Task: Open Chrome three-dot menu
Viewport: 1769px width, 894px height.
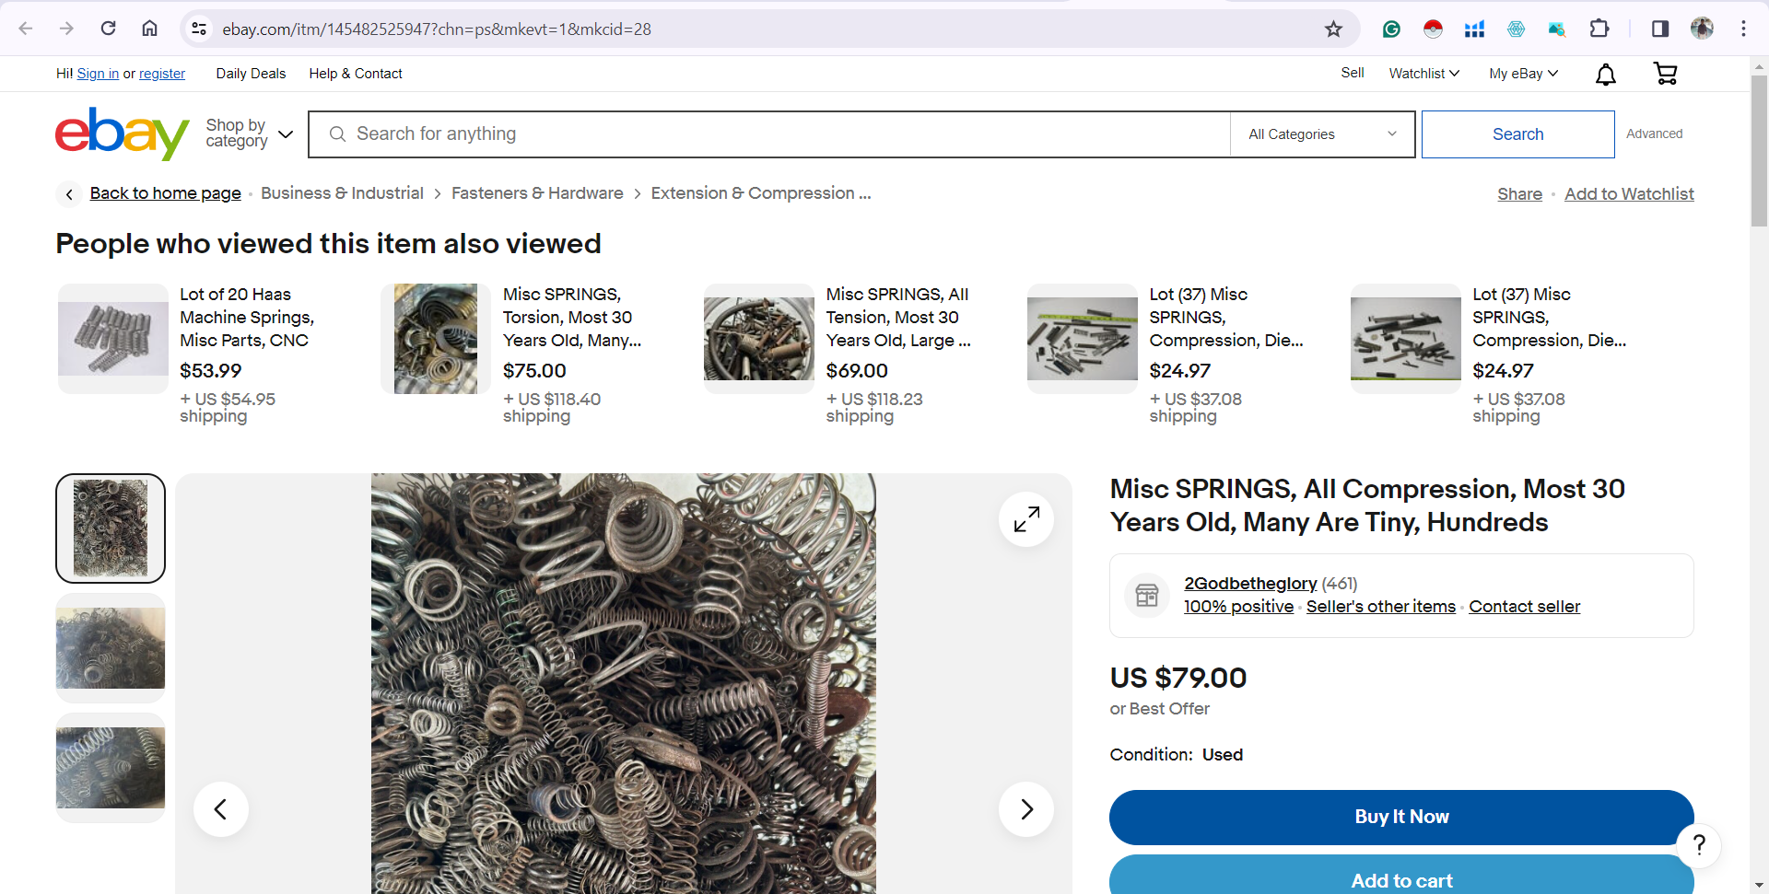Action: tap(1743, 29)
